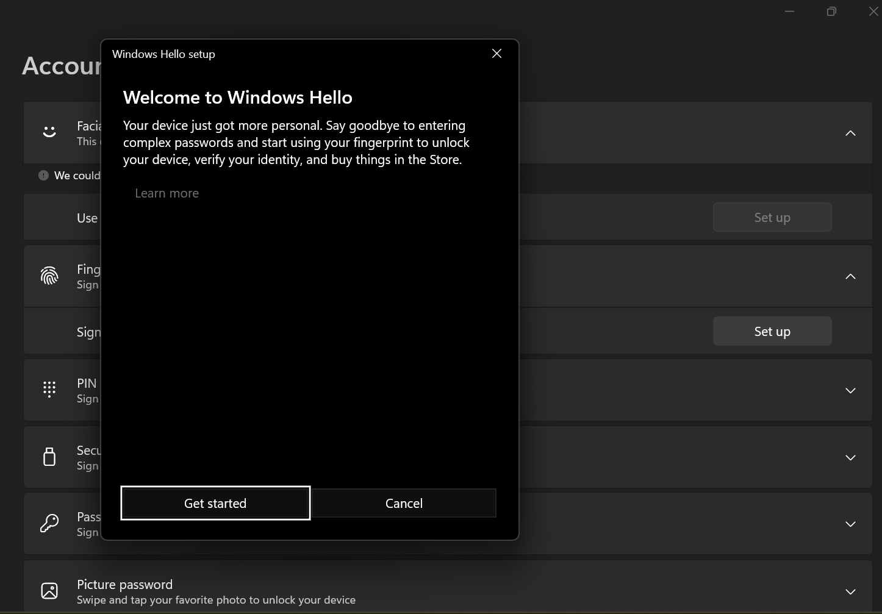Viewport: 882px width, 614px height.
Task: Click Get started in Windows Hello setup
Action: click(x=215, y=503)
